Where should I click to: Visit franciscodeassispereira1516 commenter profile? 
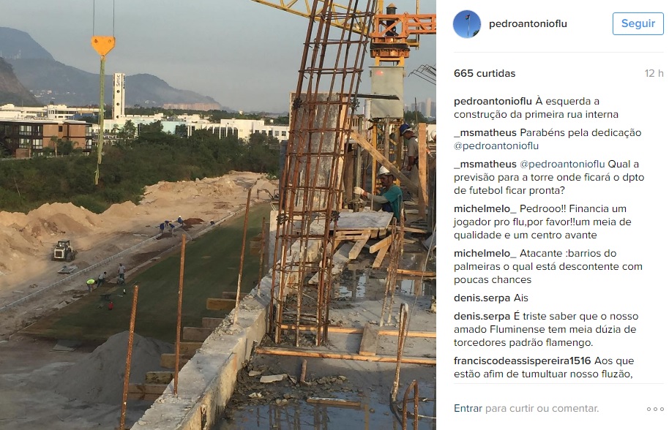522,361
